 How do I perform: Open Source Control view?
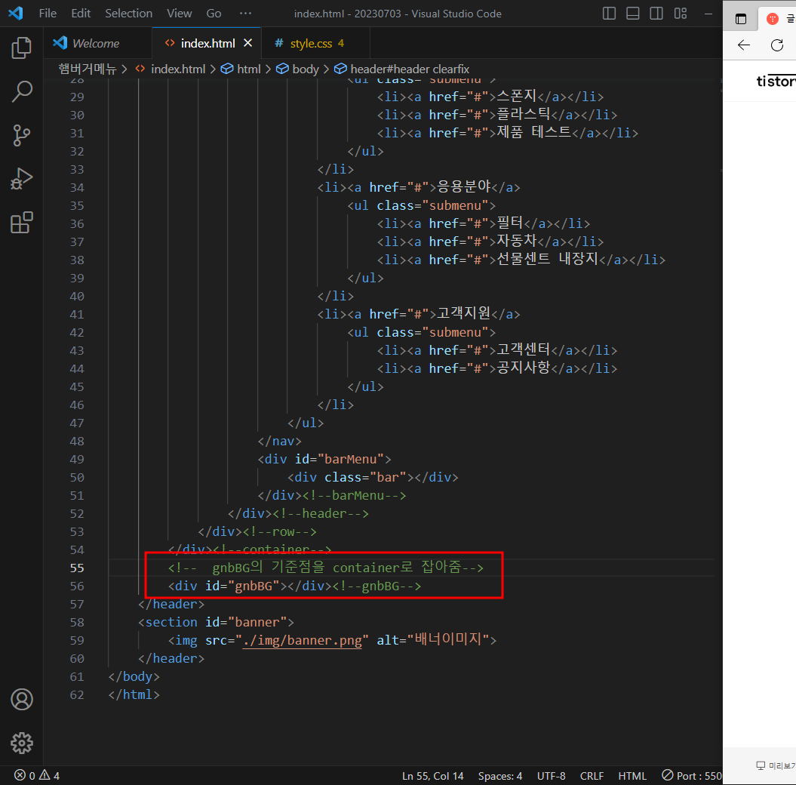(x=21, y=136)
